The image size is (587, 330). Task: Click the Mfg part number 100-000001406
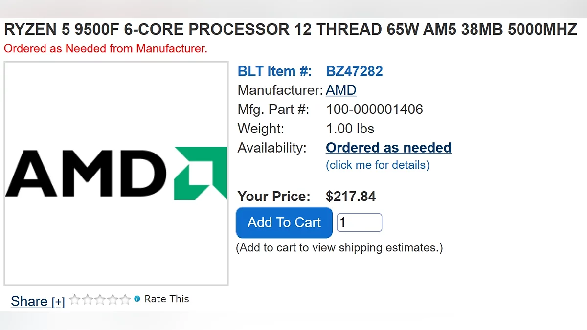pos(374,109)
